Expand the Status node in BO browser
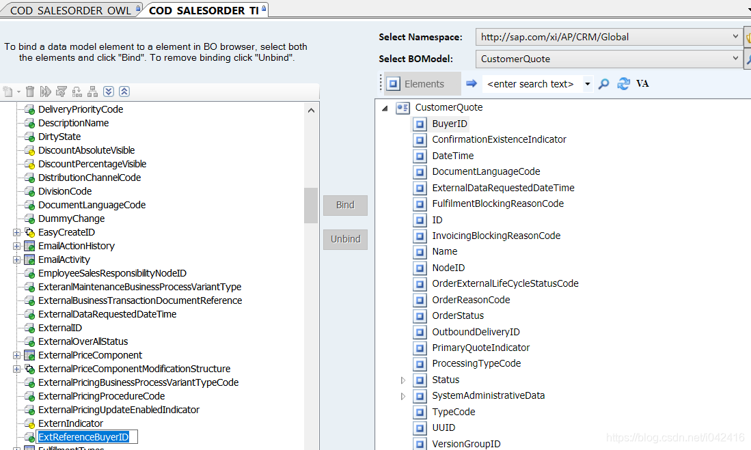The width and height of the screenshot is (751, 450). tap(402, 380)
